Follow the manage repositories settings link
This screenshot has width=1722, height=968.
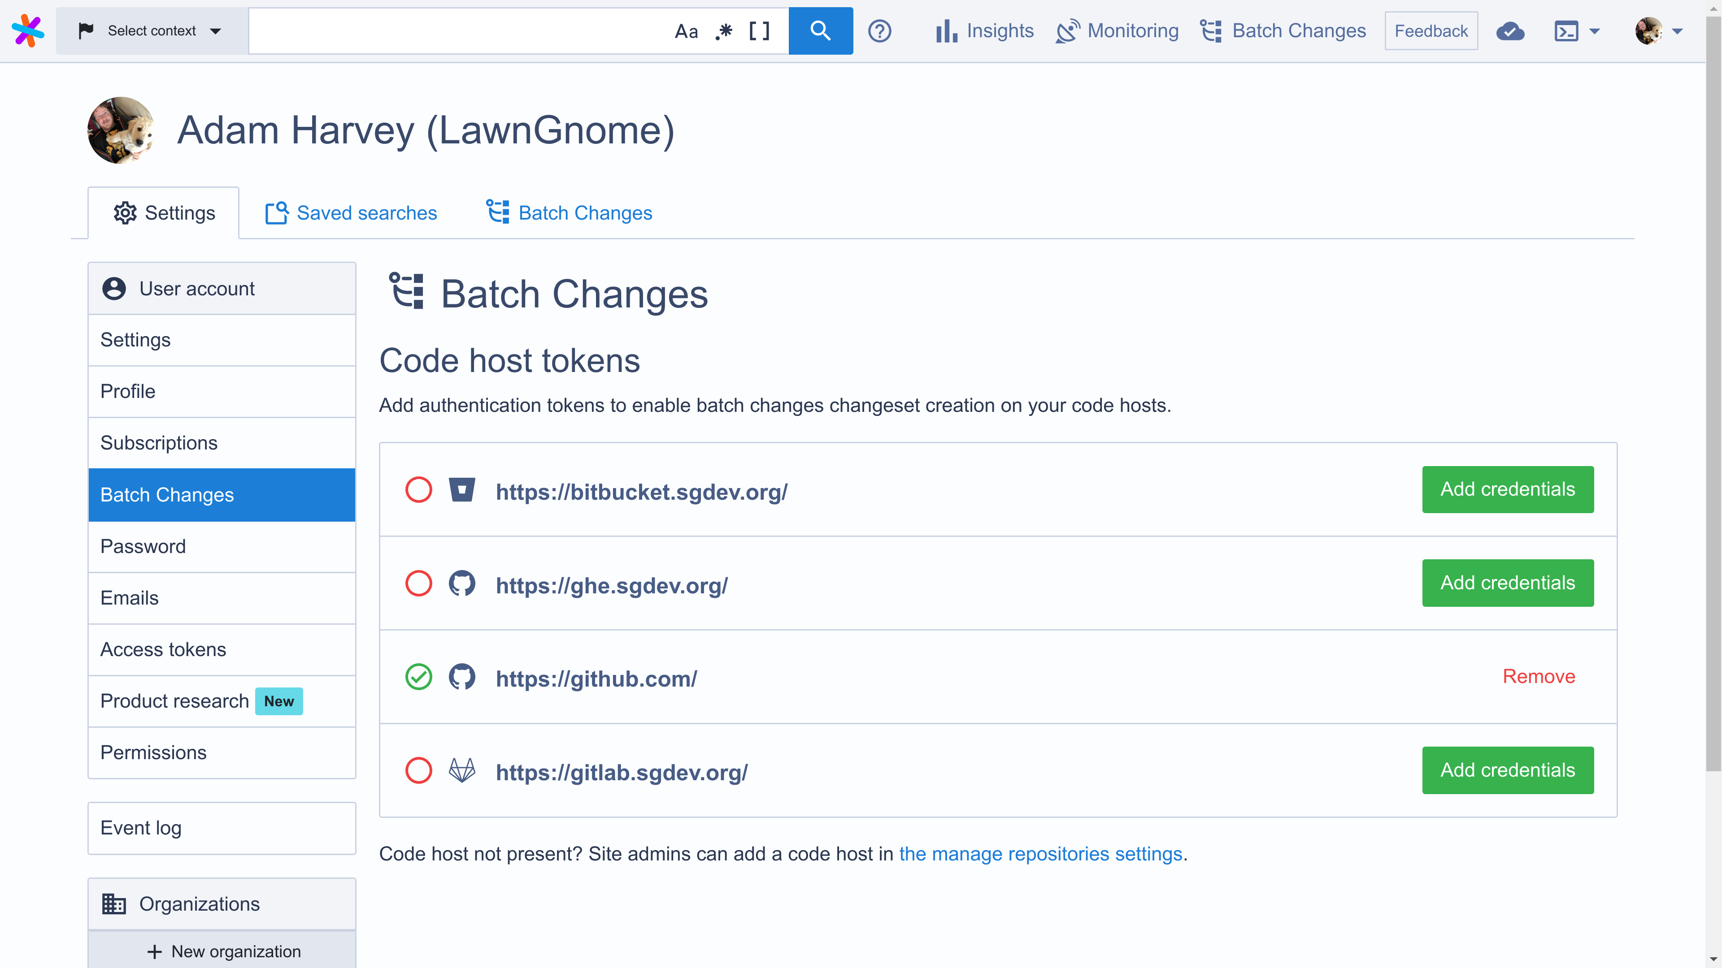tap(1040, 855)
